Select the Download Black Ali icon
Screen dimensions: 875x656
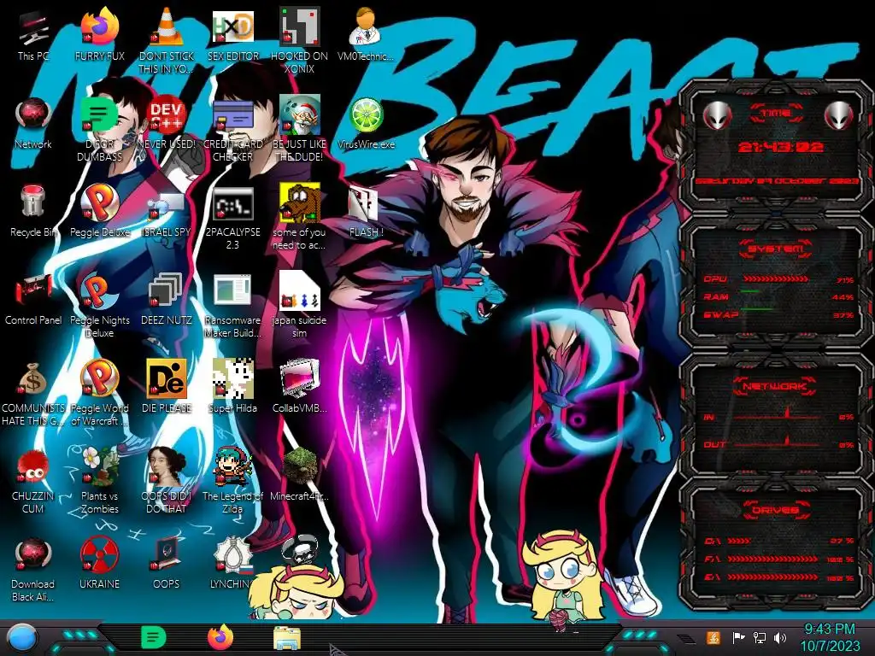[33, 570]
